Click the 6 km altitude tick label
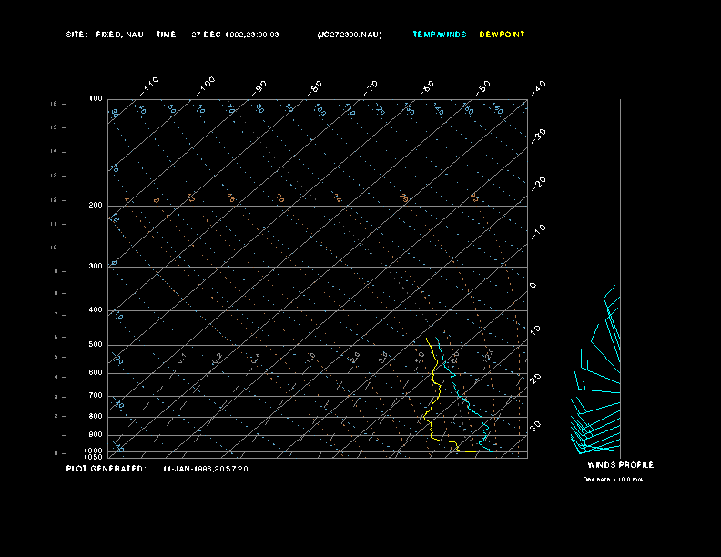The width and height of the screenshot is (721, 557). (x=56, y=337)
